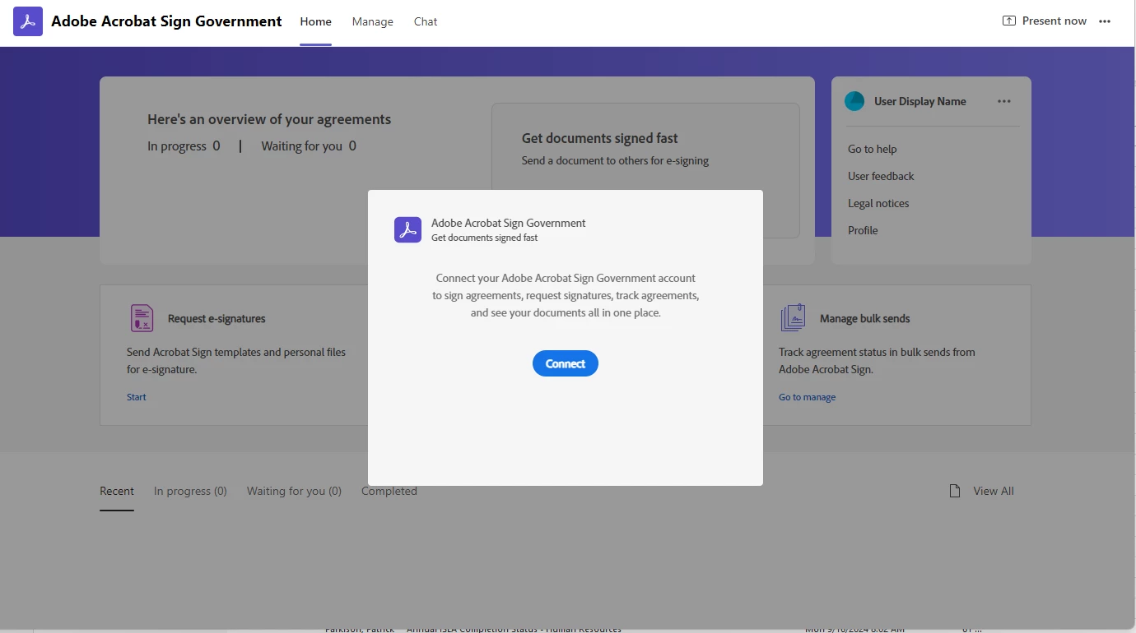Image resolution: width=1136 pixels, height=633 pixels.
Task: Click the User Display Name text
Action: click(920, 101)
